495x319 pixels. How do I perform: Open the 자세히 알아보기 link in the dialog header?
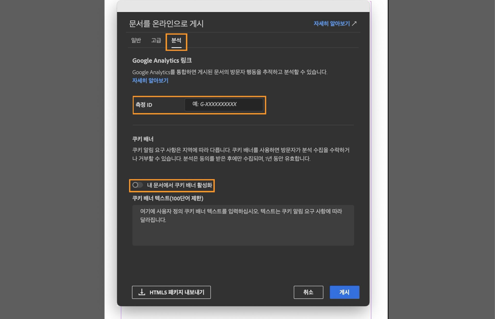[x=332, y=23]
